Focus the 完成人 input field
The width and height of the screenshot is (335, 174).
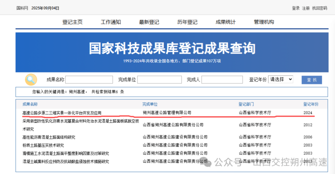coord(222,80)
